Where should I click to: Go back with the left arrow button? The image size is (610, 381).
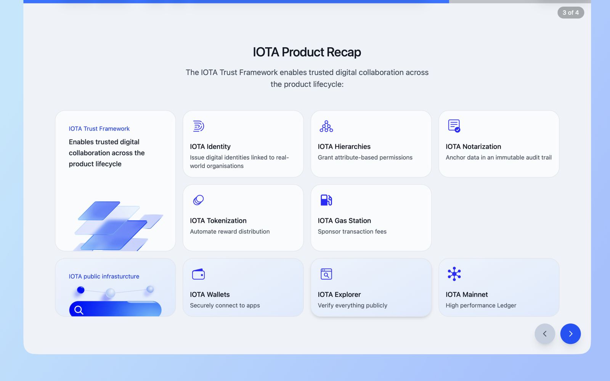545,334
